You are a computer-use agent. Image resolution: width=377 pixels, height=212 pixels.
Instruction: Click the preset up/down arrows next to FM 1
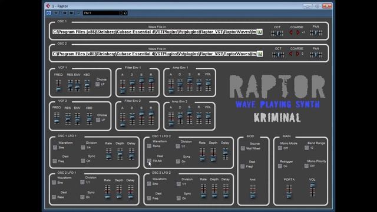point(121,13)
